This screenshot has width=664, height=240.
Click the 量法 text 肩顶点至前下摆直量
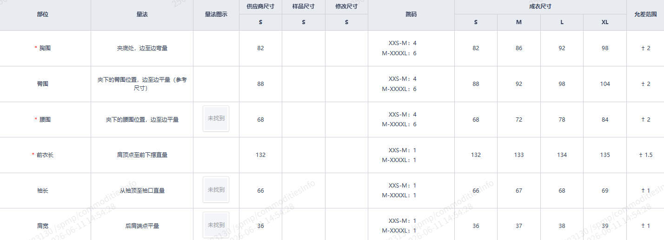click(142, 155)
